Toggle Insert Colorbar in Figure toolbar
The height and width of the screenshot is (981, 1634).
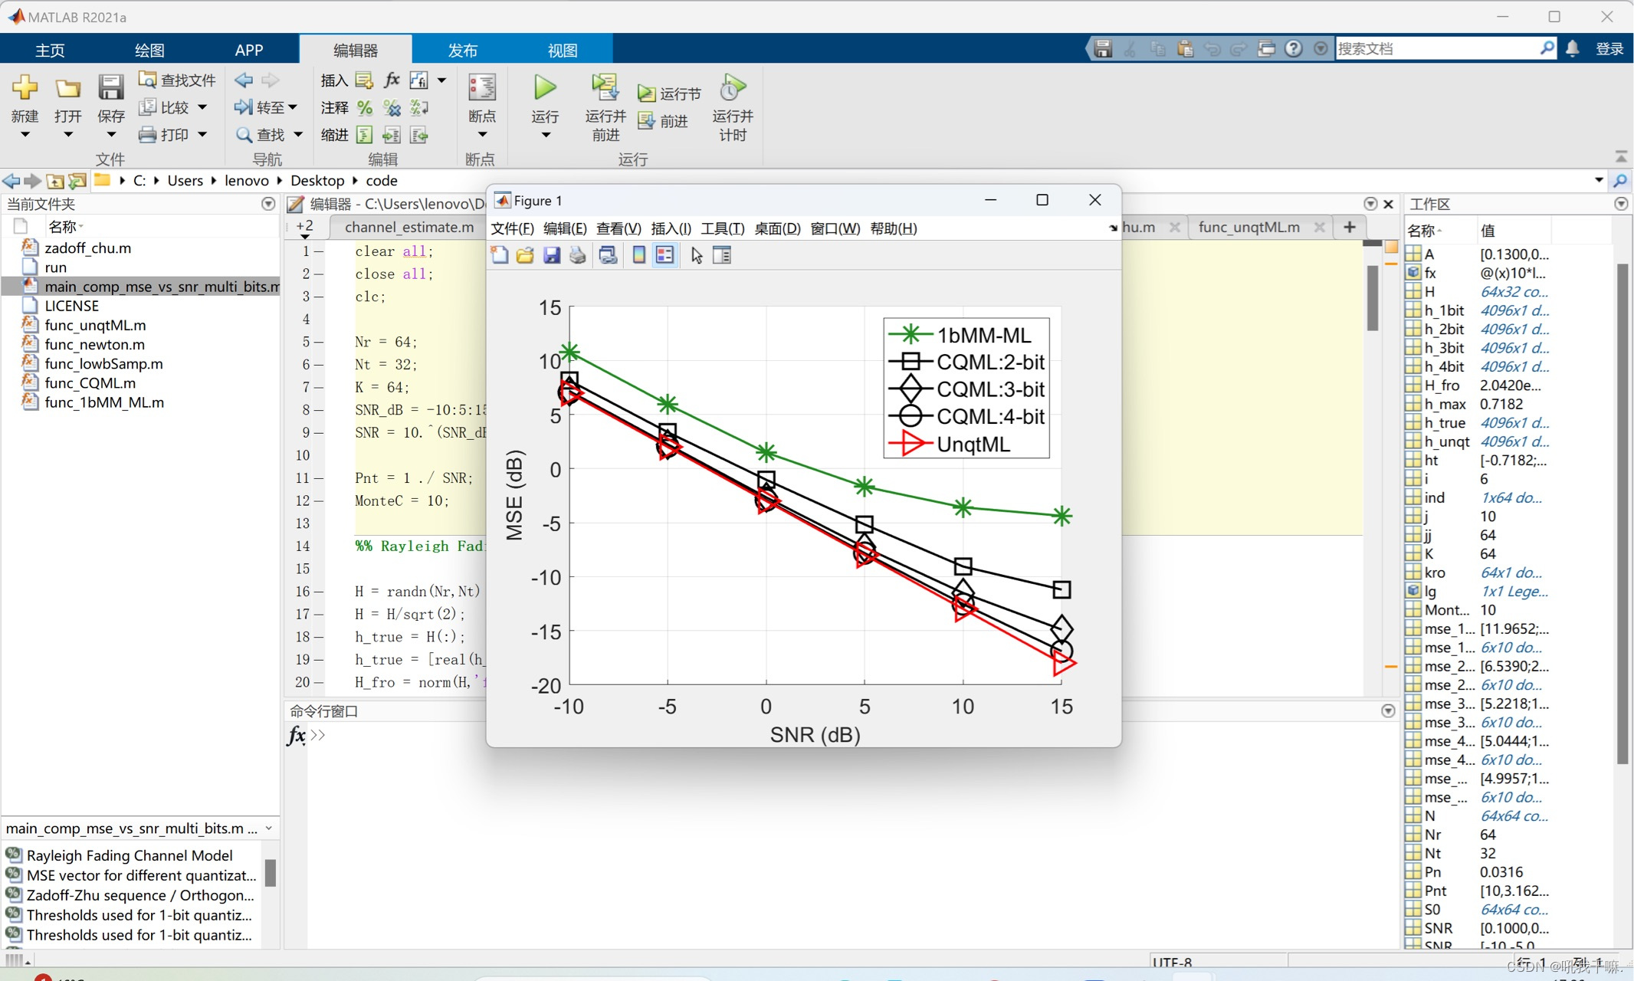(x=638, y=255)
